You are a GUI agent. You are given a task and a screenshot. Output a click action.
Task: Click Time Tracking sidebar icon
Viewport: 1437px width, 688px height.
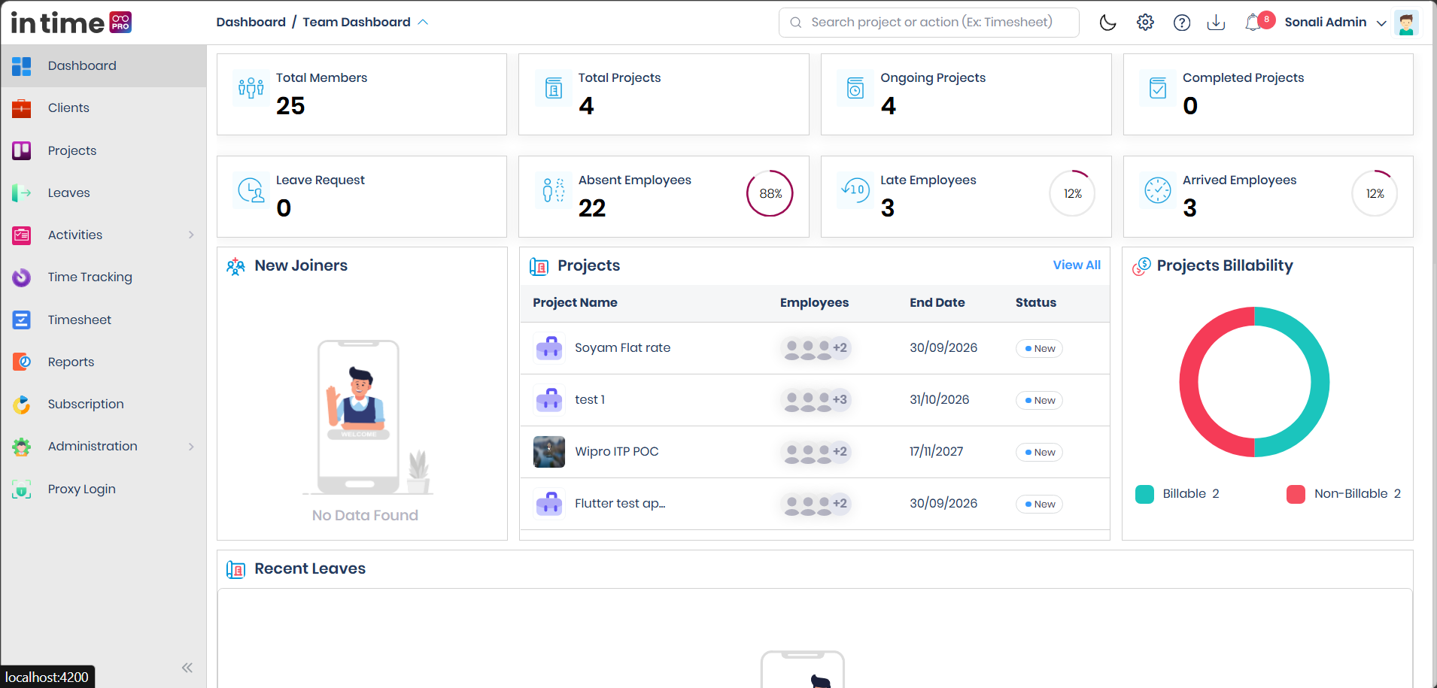pos(22,277)
